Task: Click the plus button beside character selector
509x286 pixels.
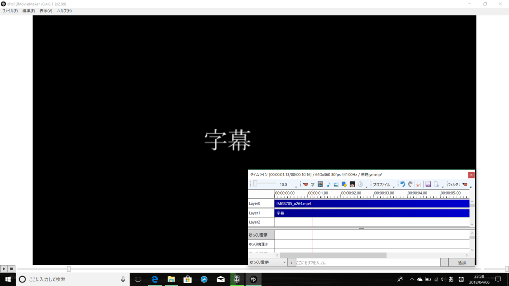Action: [292, 263]
